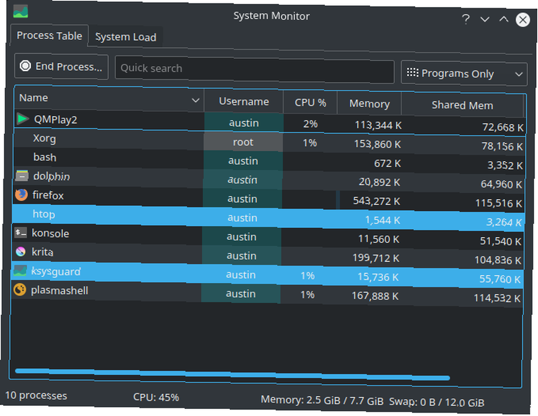Focus the Quick search field
This screenshot has height=416, width=538.
254,69
